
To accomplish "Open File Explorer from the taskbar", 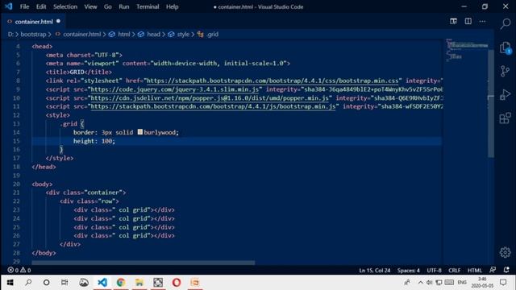I will click(139, 283).
